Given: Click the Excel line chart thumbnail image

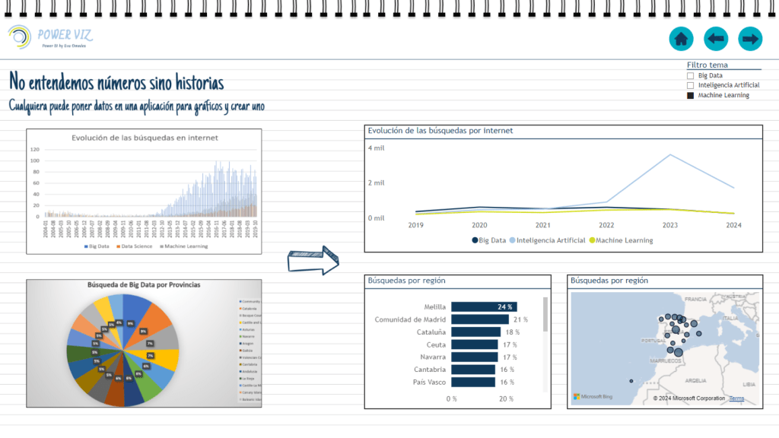Looking at the screenshot, I should (145, 192).
